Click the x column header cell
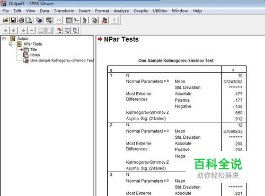This screenshot has width=265, height=196. (x=233, y=70)
